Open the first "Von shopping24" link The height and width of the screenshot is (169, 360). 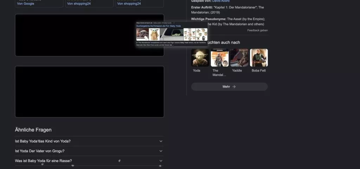coord(79,4)
